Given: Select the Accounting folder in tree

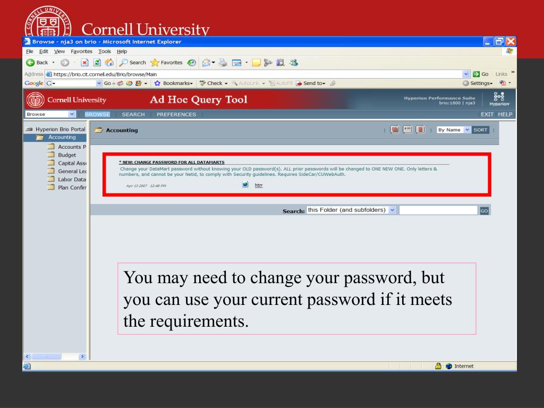Looking at the screenshot, I should click(x=62, y=138).
